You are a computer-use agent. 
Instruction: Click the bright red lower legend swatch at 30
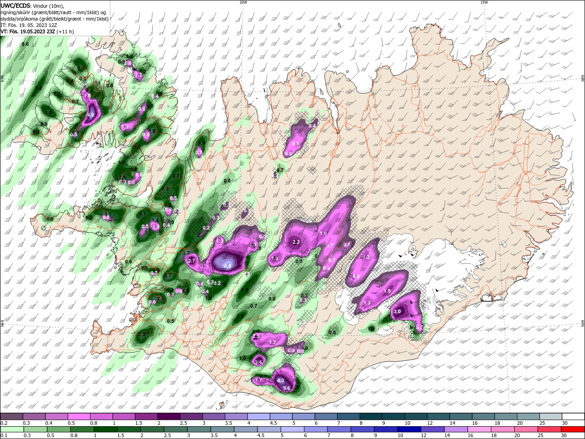tap(574, 429)
